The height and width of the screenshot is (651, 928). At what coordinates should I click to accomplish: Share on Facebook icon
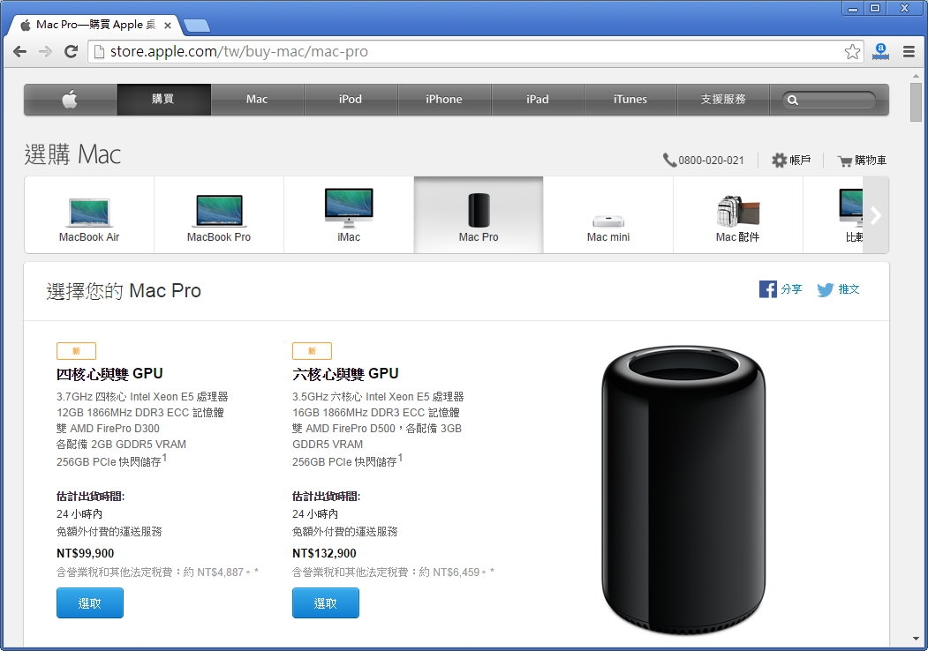(x=767, y=289)
